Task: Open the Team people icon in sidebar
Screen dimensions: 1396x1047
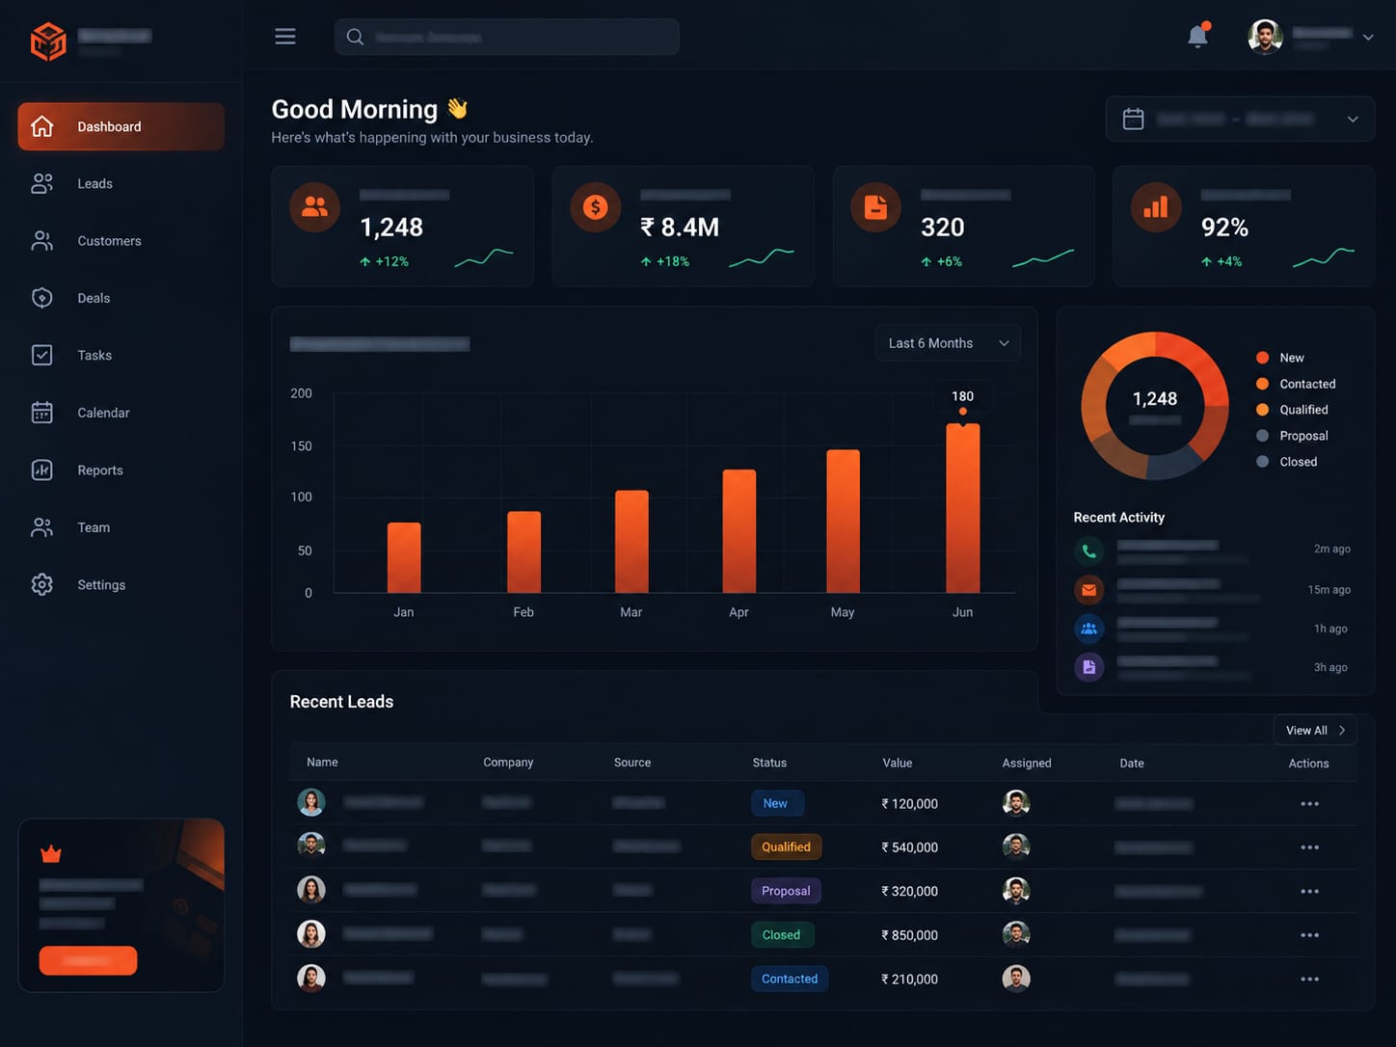Action: (x=42, y=527)
